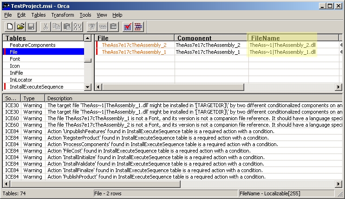Click the Tables list column header
This screenshot has width=345, height=199.
44,38
